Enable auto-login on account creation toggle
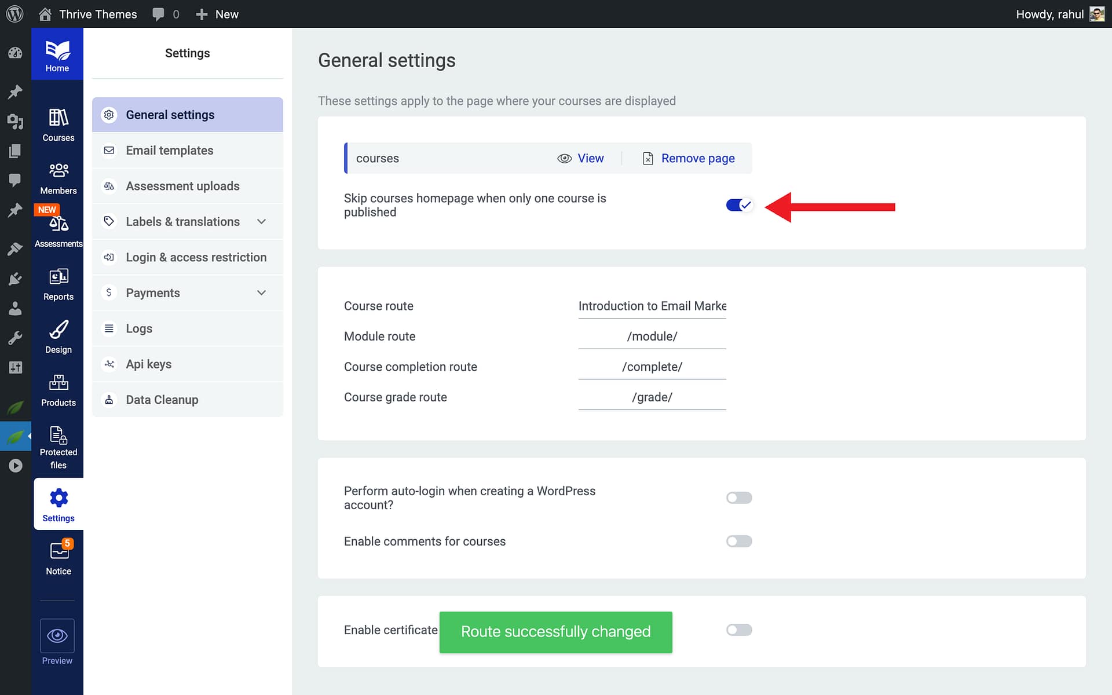The width and height of the screenshot is (1112, 695). tap(738, 498)
